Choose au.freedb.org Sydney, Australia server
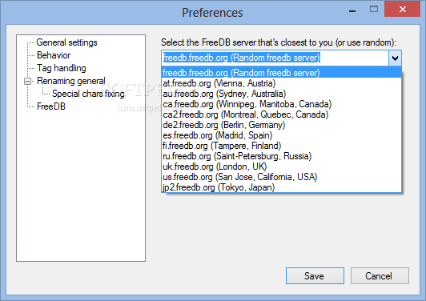Viewport: 426px width, 301px height. tap(282, 94)
